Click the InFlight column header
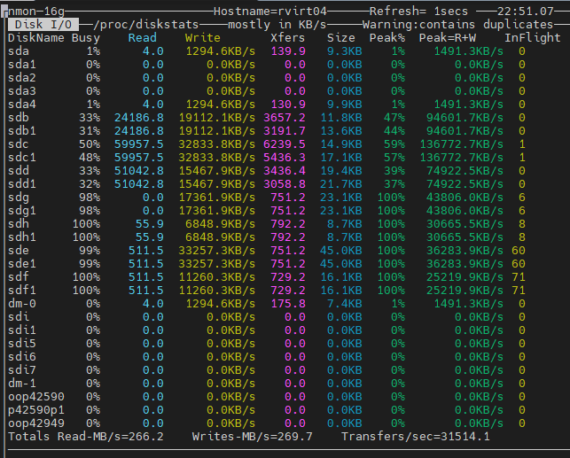Screen dimensions: 570x458 532,38
